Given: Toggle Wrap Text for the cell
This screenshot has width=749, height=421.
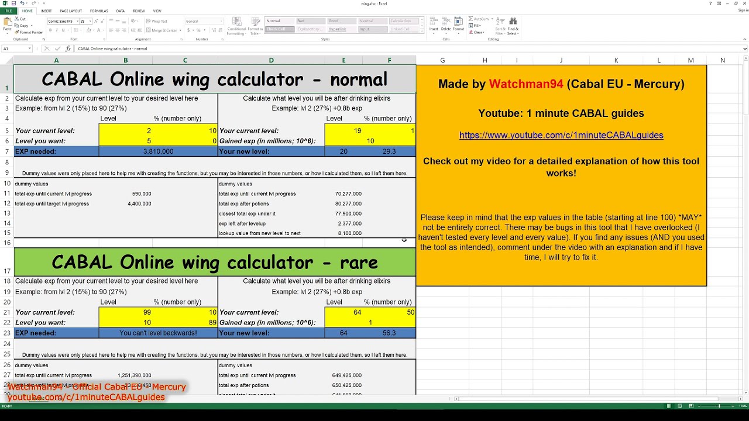Looking at the screenshot, I should [157, 21].
